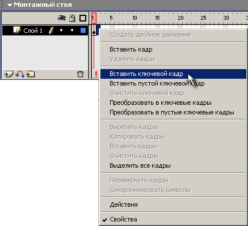Click frame number 5 on the timeline ruler
The height and width of the screenshot is (226, 248).
click(x=111, y=18)
